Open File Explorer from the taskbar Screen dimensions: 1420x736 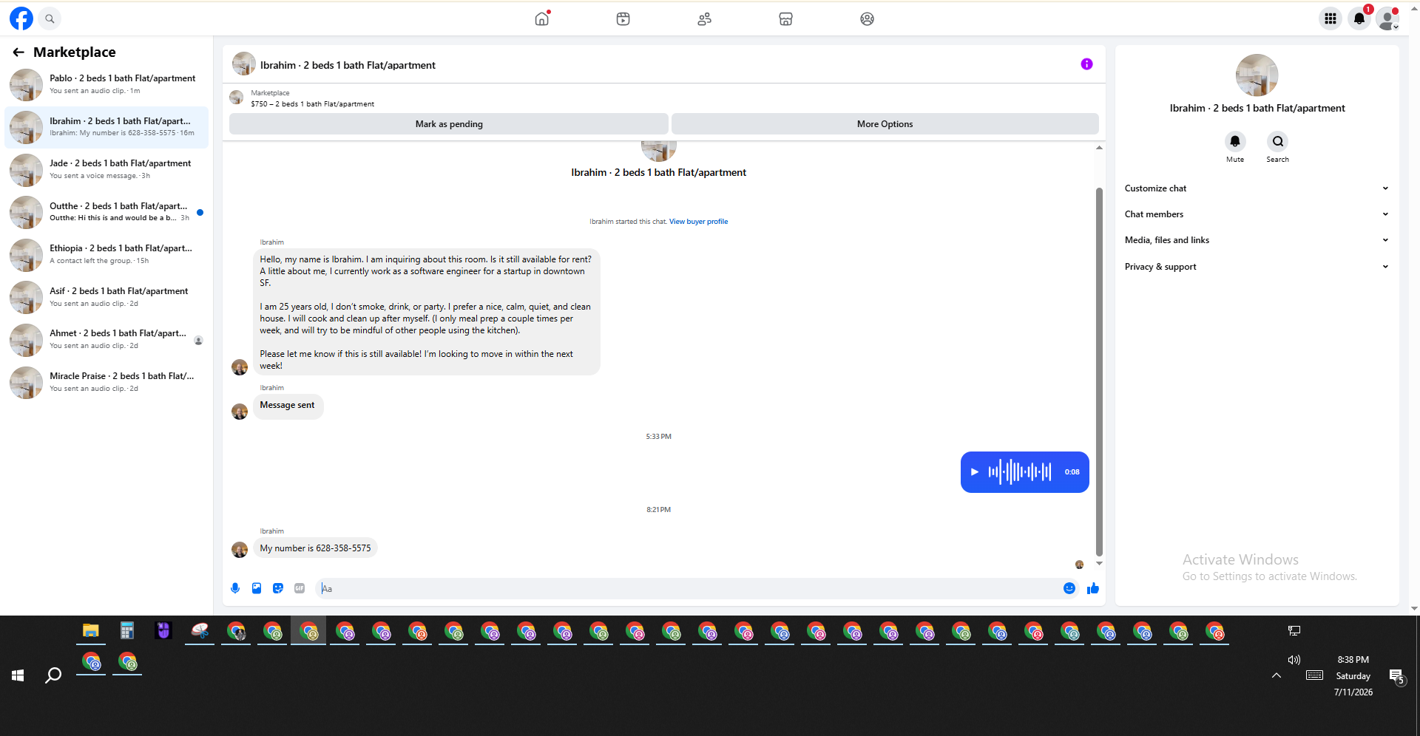91,631
